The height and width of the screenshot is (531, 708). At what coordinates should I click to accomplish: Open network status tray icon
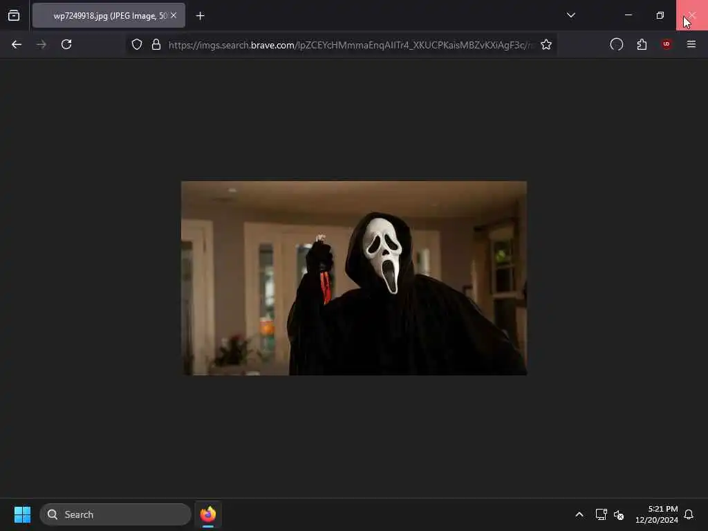[601, 514]
